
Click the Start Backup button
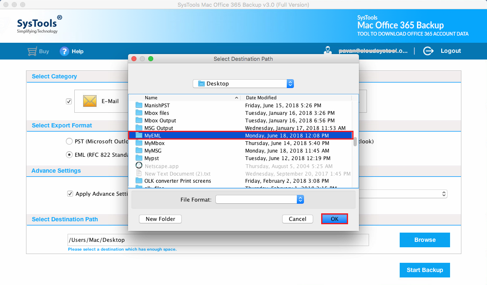(x=424, y=270)
